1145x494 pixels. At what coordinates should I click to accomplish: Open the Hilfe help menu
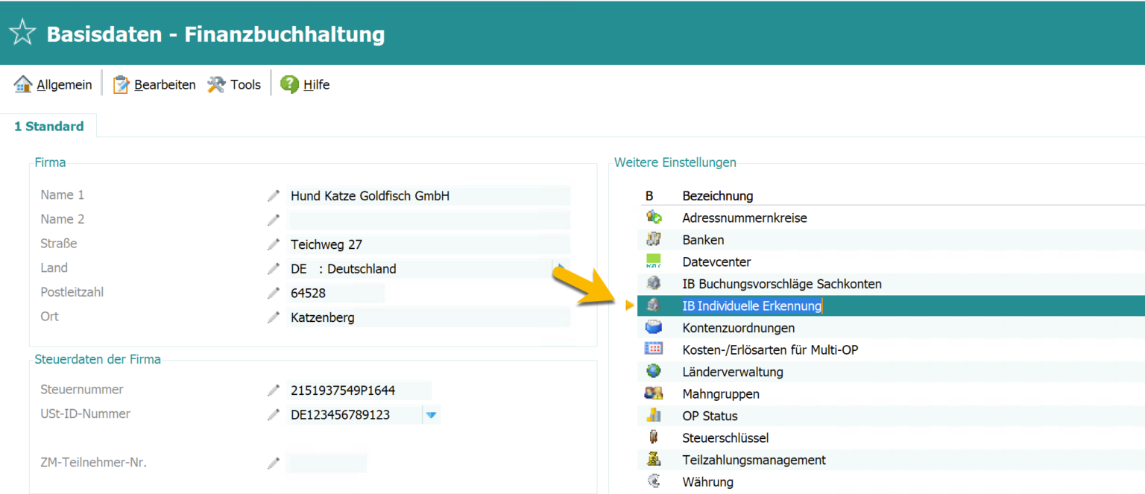[306, 85]
